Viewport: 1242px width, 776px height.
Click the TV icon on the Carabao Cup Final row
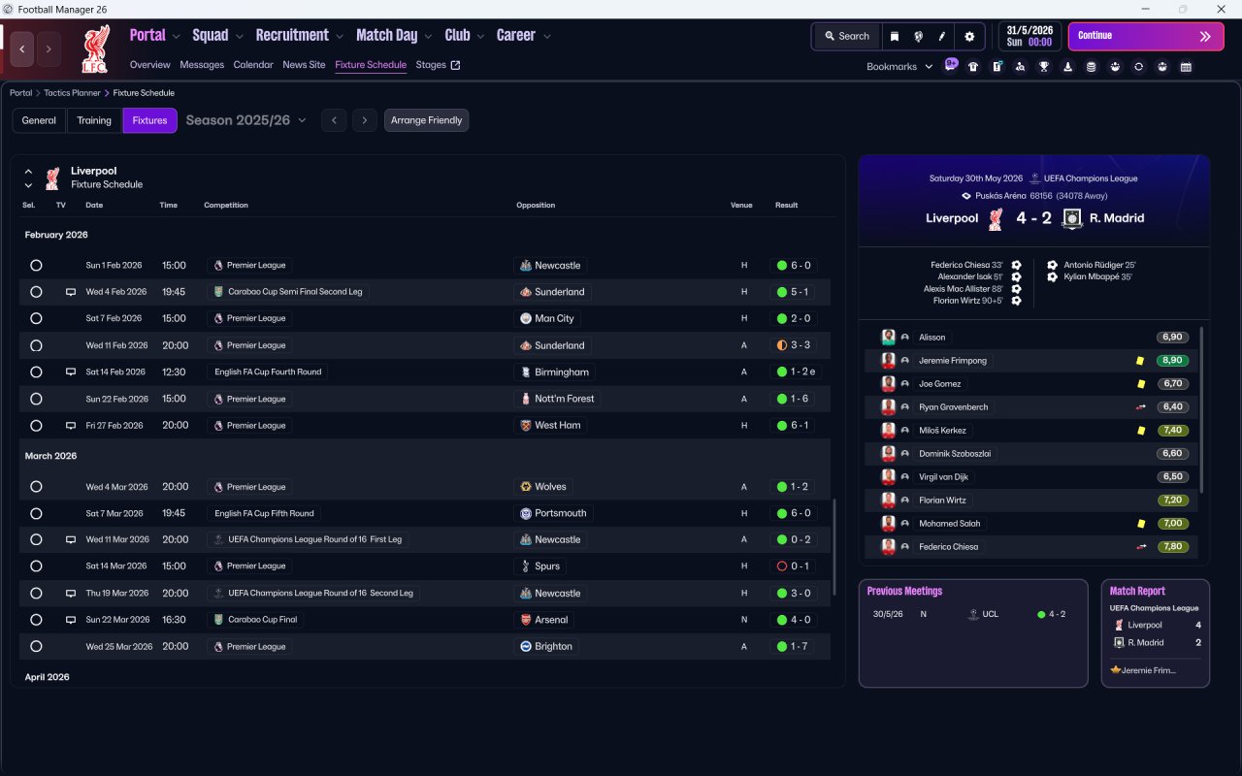70,620
